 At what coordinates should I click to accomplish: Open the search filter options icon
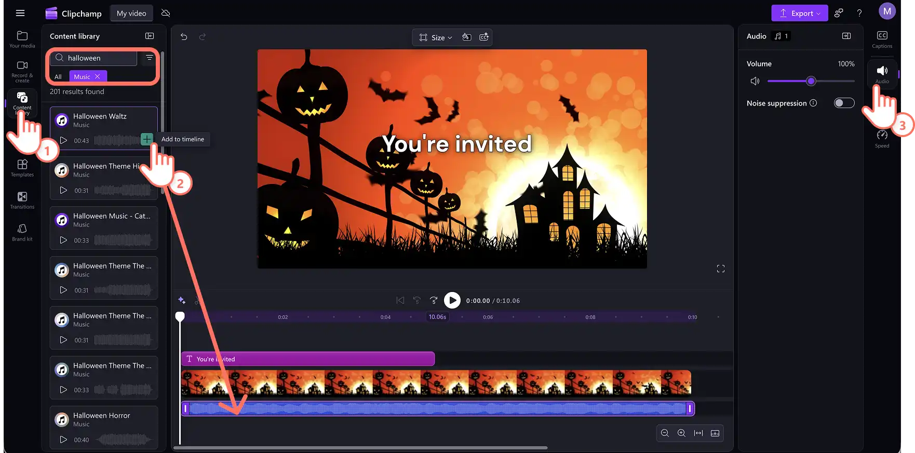coord(150,58)
